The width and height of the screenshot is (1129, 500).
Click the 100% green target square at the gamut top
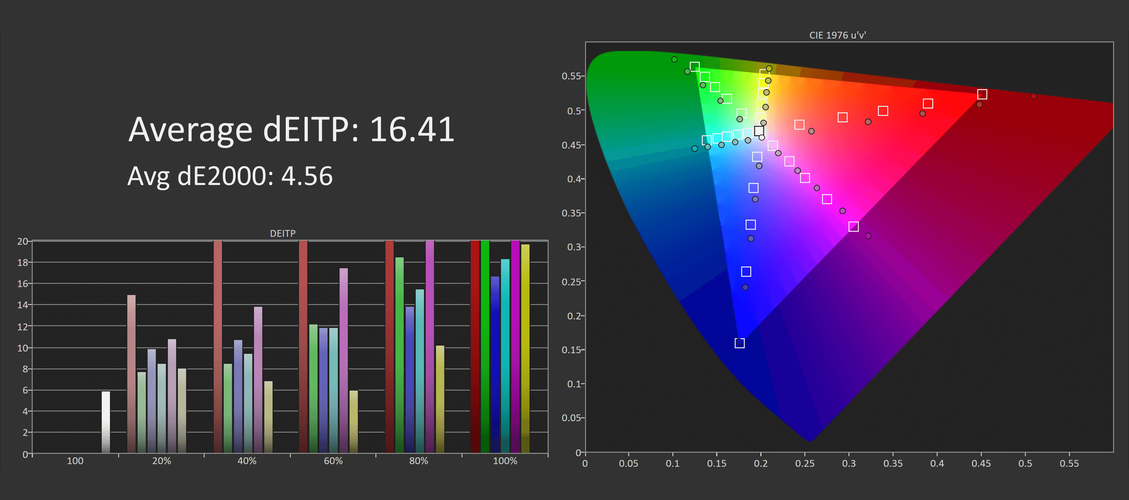[695, 67]
